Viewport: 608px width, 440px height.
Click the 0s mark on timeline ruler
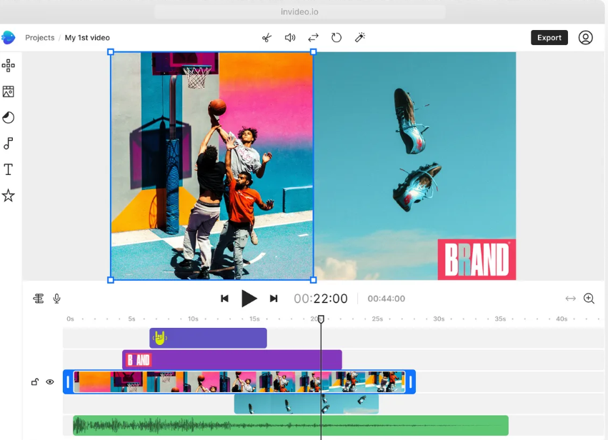pos(70,319)
